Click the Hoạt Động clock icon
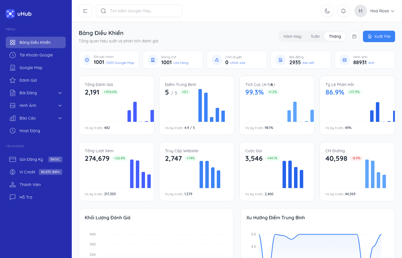402x258 pixels. [x=13, y=131]
